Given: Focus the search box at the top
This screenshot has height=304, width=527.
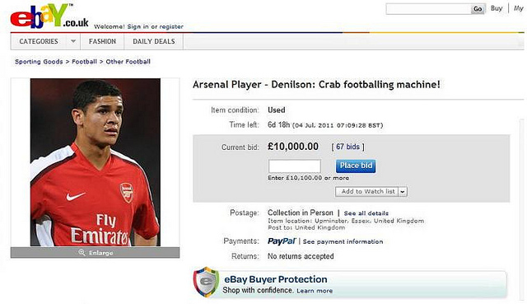Looking at the screenshot, I should tap(428, 9).
